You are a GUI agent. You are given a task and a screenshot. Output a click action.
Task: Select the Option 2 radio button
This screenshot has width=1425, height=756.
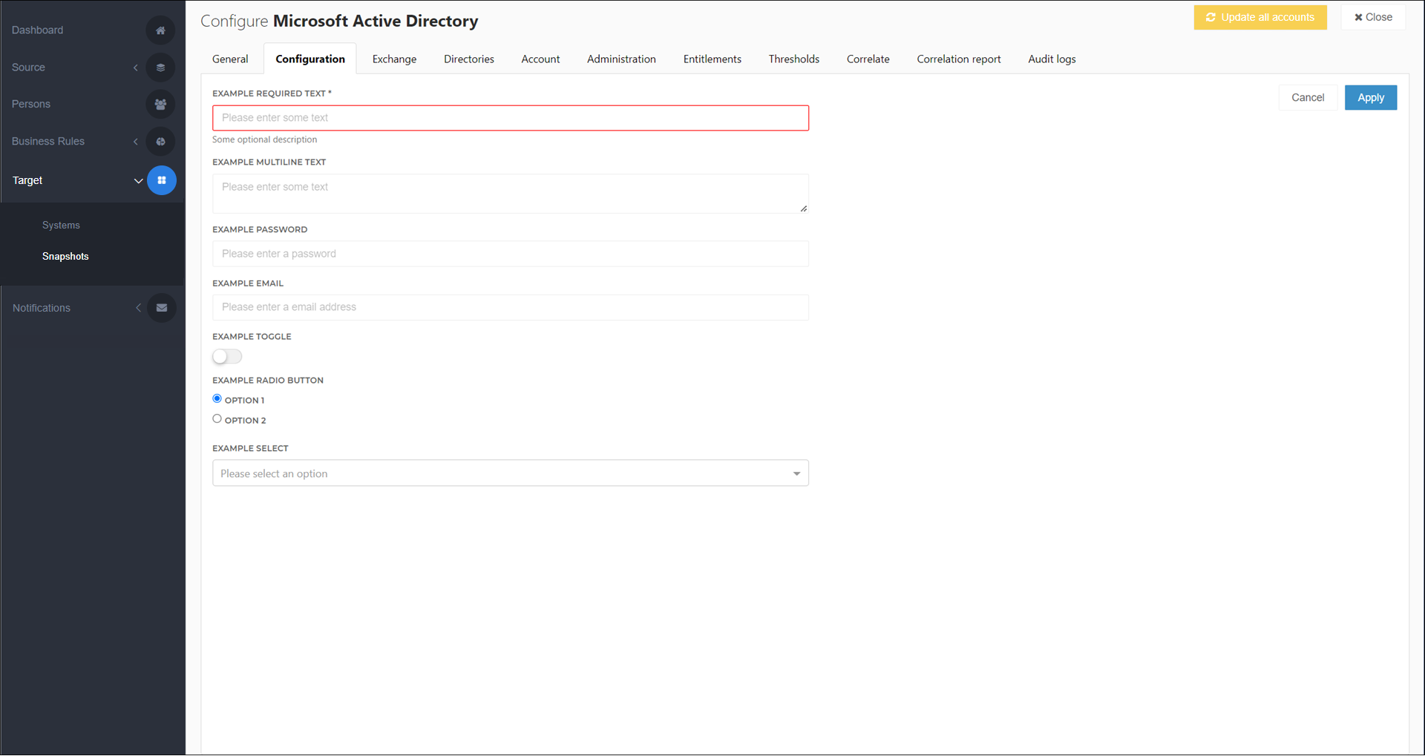pyautogui.click(x=217, y=419)
